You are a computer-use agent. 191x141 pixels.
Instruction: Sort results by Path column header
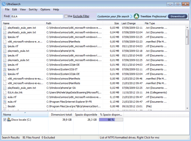click(x=74, y=23)
